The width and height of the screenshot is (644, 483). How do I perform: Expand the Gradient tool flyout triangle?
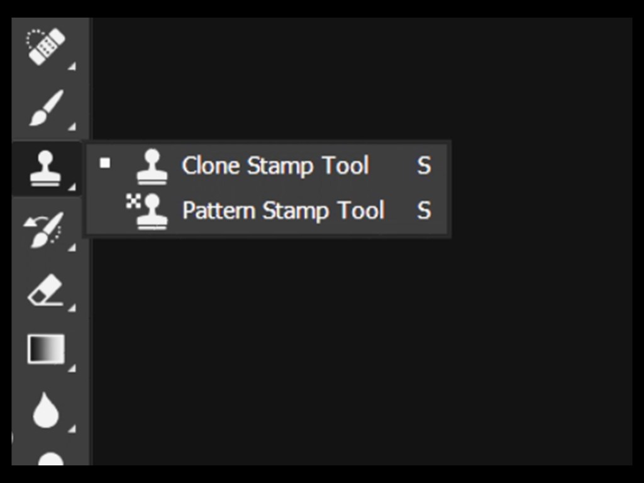tap(72, 368)
